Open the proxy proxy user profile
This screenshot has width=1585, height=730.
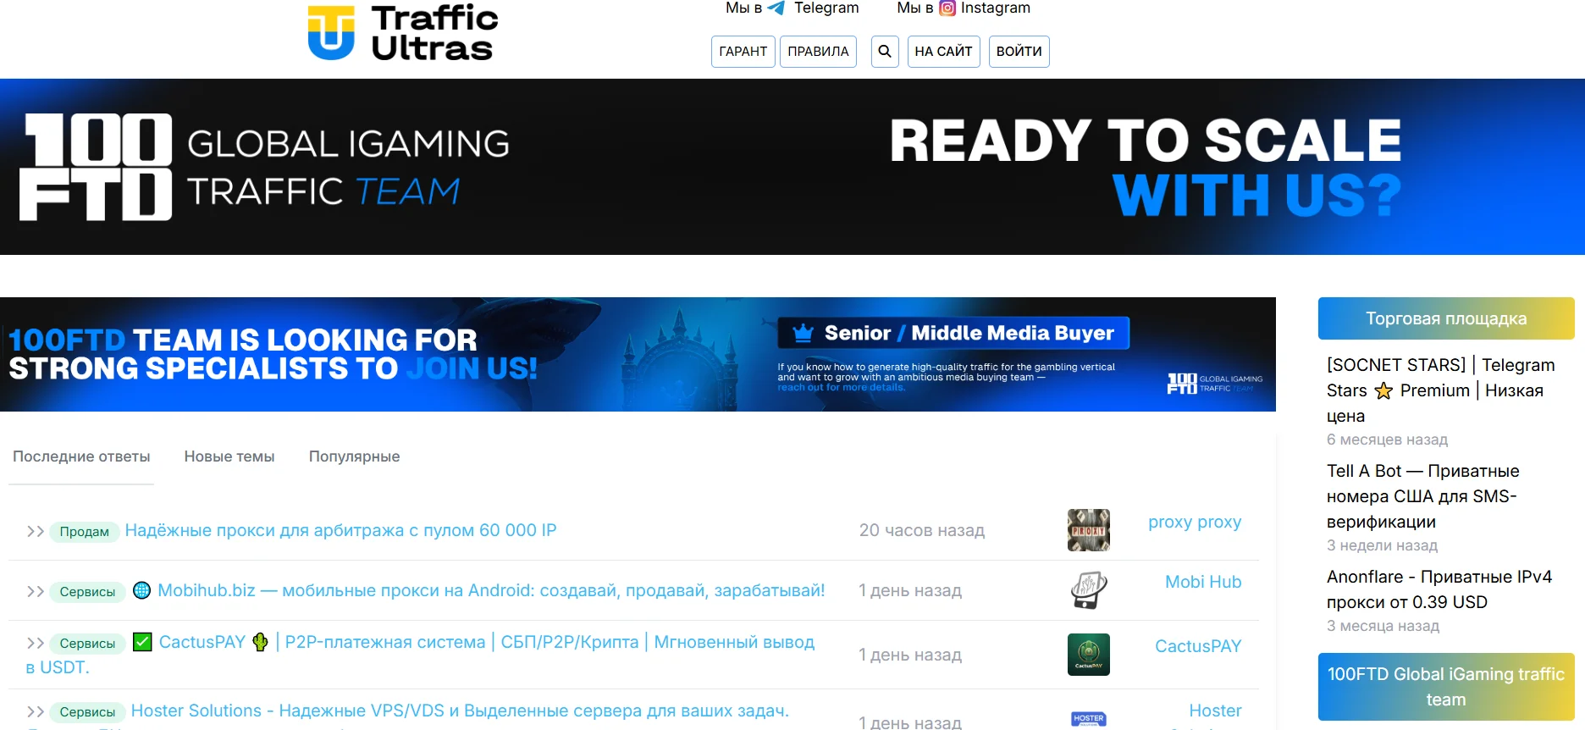click(1195, 523)
